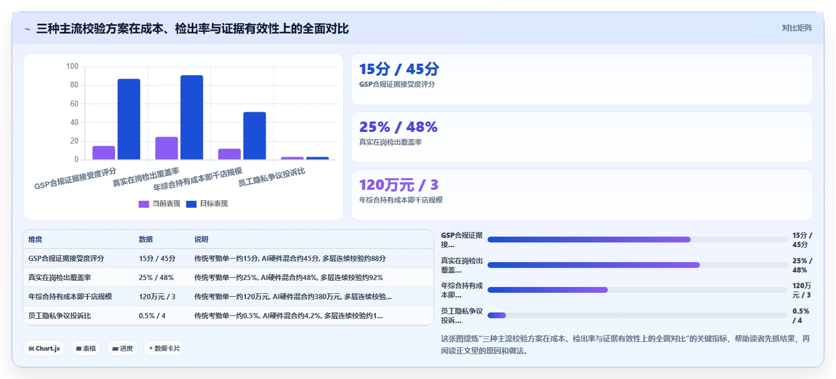
Task: Click the blue icon beside the header title
Action: coord(27,29)
